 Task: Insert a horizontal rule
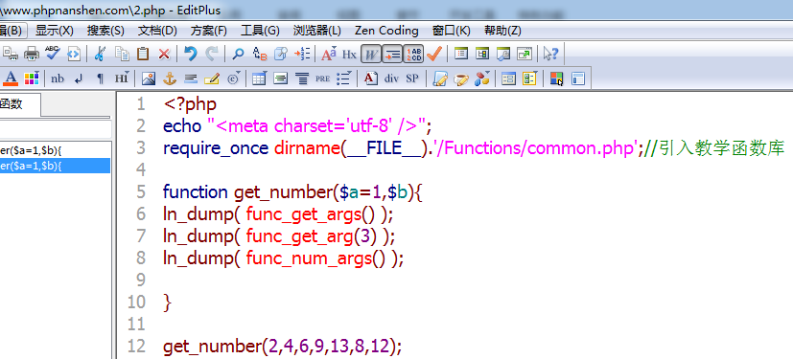pyautogui.click(x=191, y=79)
